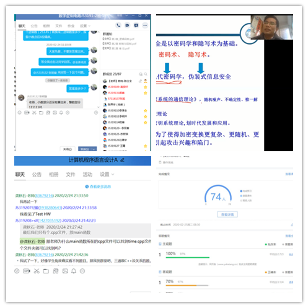Start video call in top chat window
The height and width of the screenshot is (308, 308).
pyautogui.click(x=127, y=25)
